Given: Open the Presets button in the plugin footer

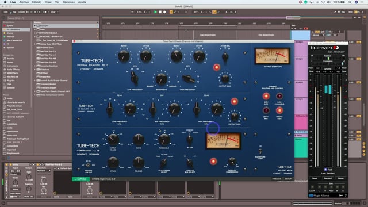Looking at the screenshot, I should (277, 179).
